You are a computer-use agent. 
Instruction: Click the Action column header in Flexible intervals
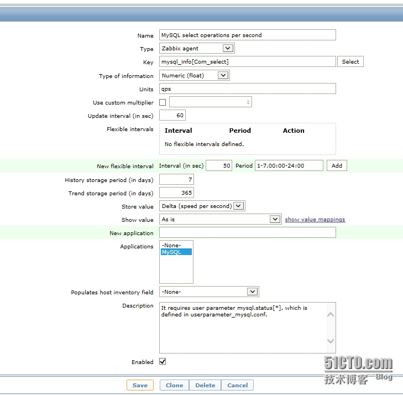coord(294,131)
